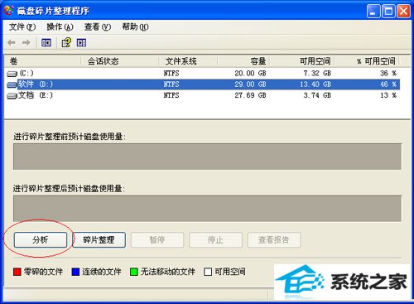
Task: Open the 操作(A) menu
Action: point(60,27)
